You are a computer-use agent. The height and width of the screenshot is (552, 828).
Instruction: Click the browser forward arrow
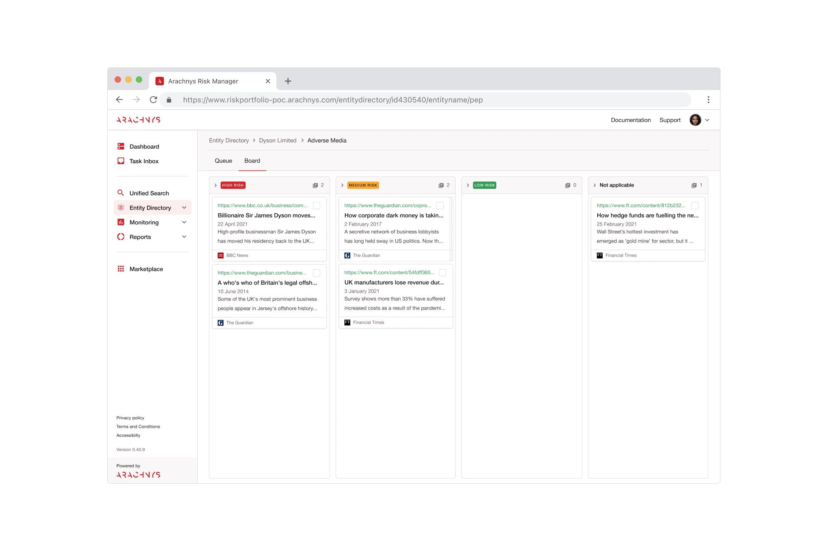[136, 100]
